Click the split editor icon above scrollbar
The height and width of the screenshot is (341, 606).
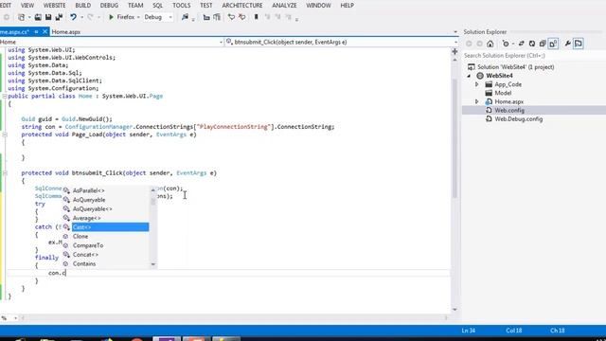454,51
